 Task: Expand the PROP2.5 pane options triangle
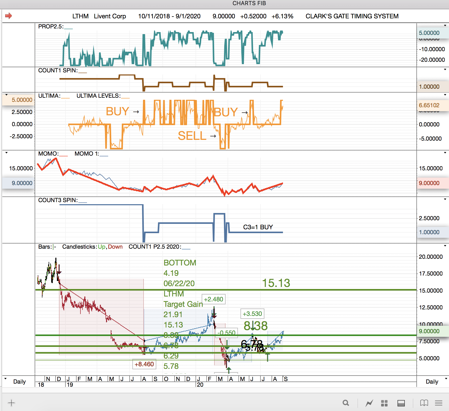(445, 26)
